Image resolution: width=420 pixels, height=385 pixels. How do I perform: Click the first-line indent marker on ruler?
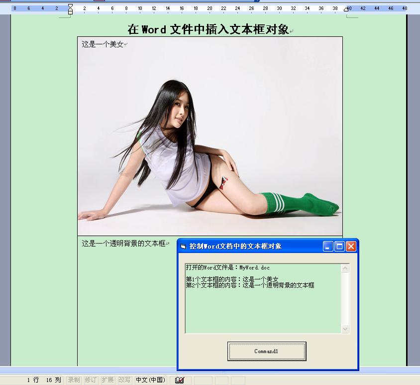[71, 5]
